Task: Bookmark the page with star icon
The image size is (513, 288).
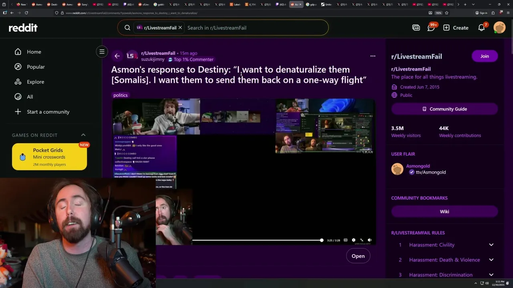Action: 446,13
